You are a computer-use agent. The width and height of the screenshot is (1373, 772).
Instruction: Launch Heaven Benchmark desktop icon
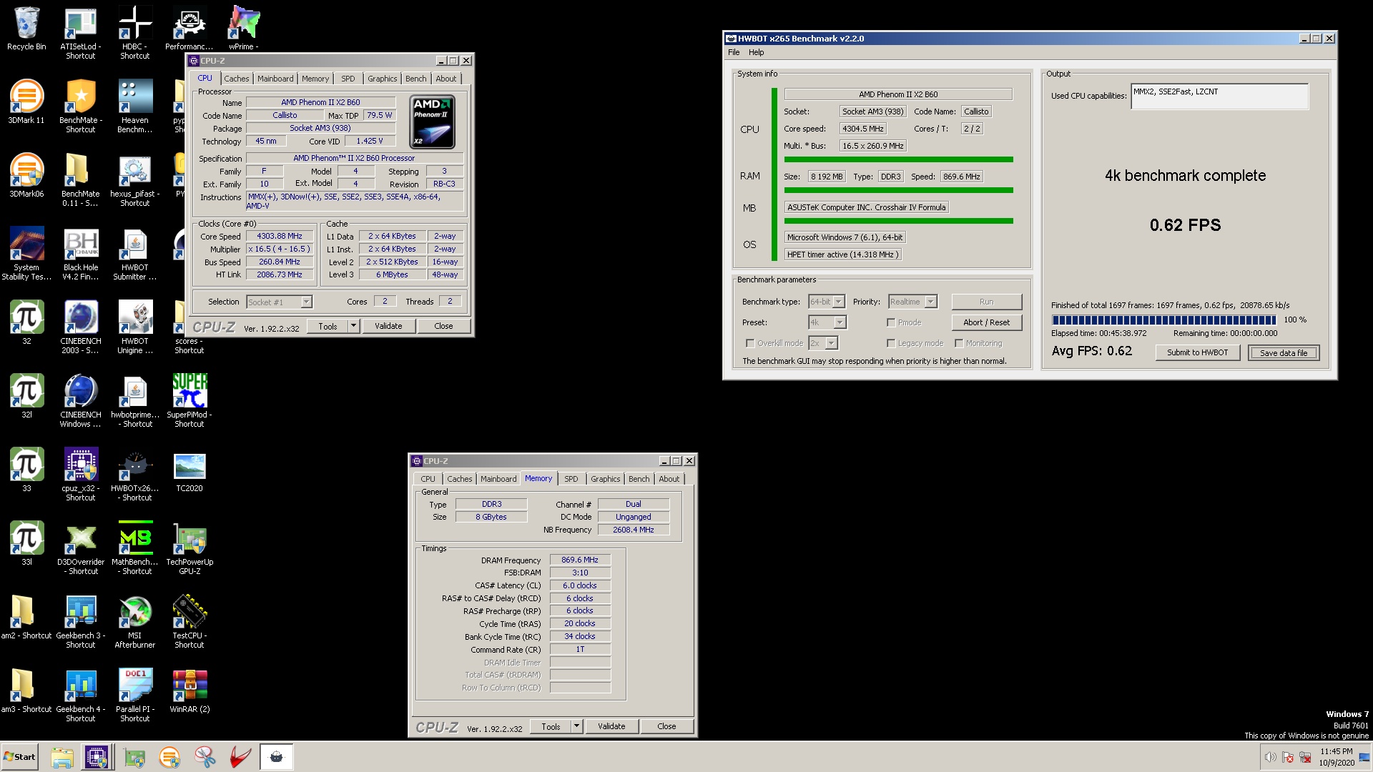[x=134, y=107]
